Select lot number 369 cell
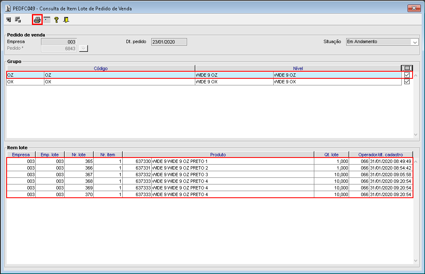 [79, 188]
